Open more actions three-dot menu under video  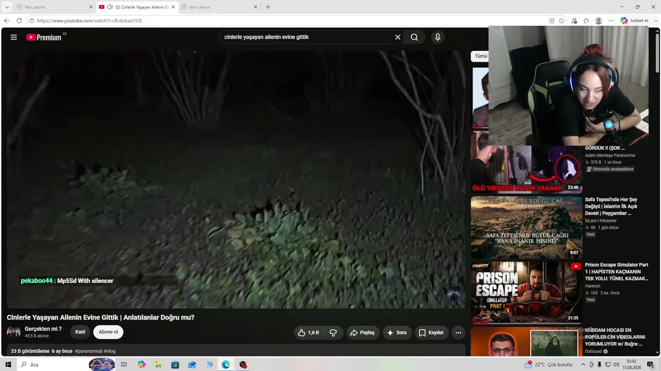click(x=458, y=333)
